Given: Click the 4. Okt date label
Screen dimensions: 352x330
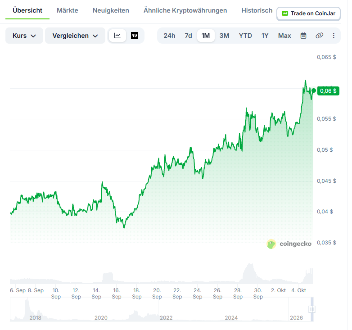Looking at the screenshot, I should 298,290.
